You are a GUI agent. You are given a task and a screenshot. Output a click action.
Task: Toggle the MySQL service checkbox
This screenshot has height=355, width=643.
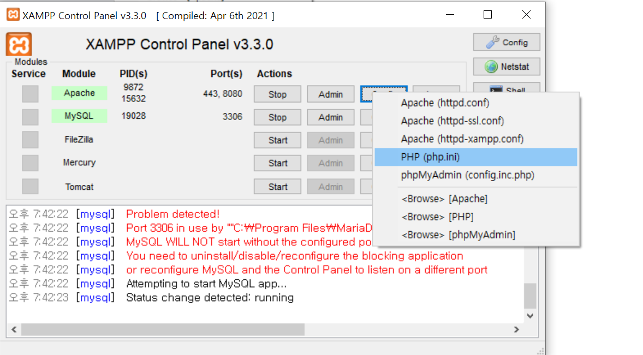31,117
